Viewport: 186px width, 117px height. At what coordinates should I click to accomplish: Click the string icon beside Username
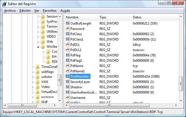click(68, 97)
